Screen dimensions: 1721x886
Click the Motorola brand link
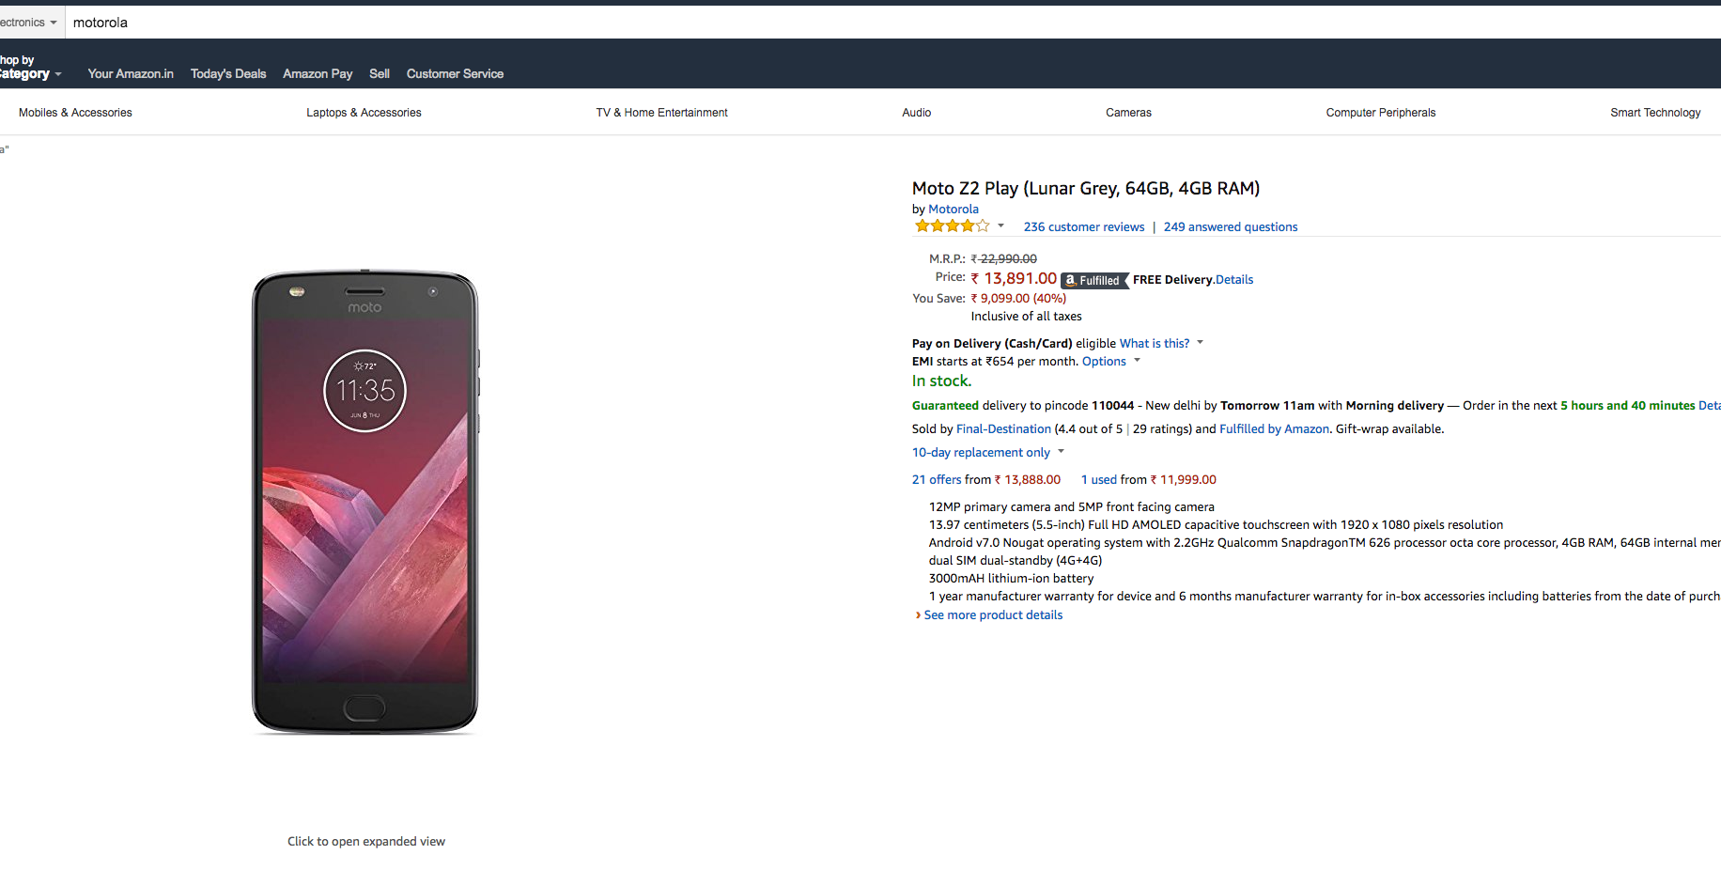click(954, 210)
